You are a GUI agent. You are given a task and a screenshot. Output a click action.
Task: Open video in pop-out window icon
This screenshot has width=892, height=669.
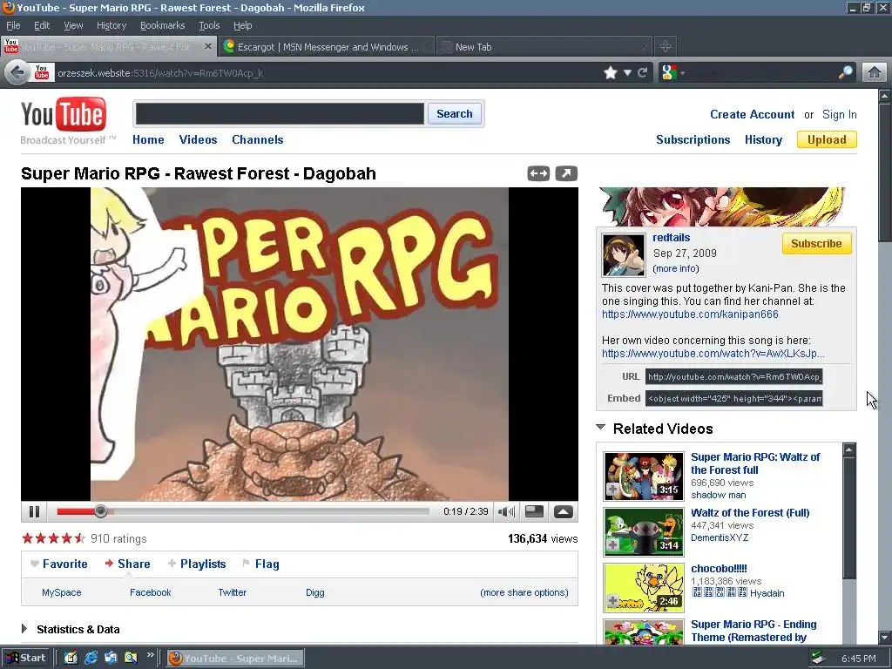[566, 173]
